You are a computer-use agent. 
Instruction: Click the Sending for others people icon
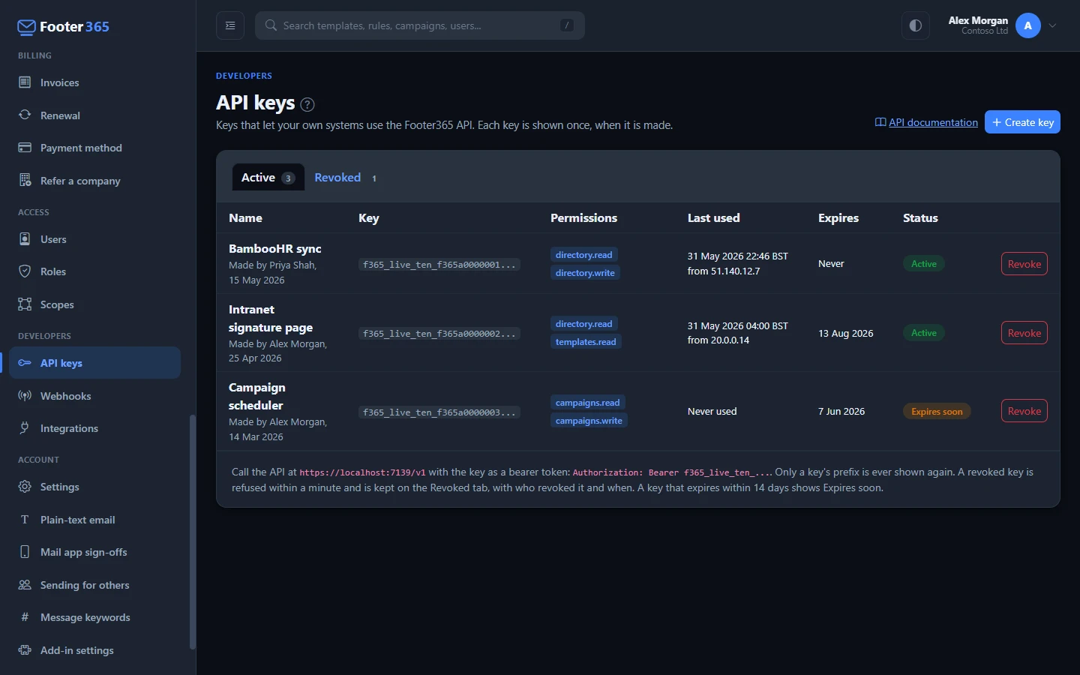(25, 585)
